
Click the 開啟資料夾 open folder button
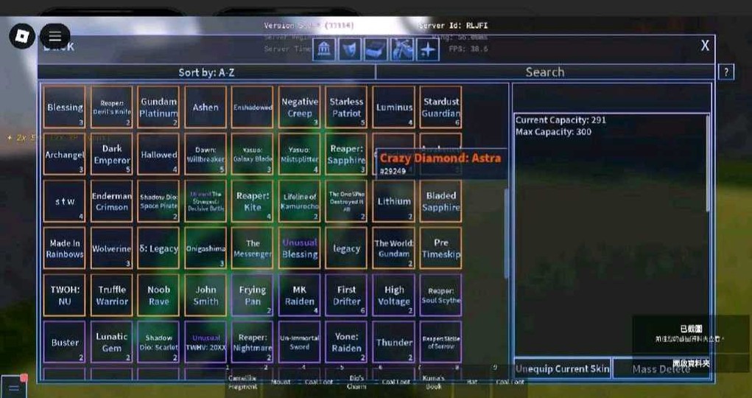coord(691,363)
